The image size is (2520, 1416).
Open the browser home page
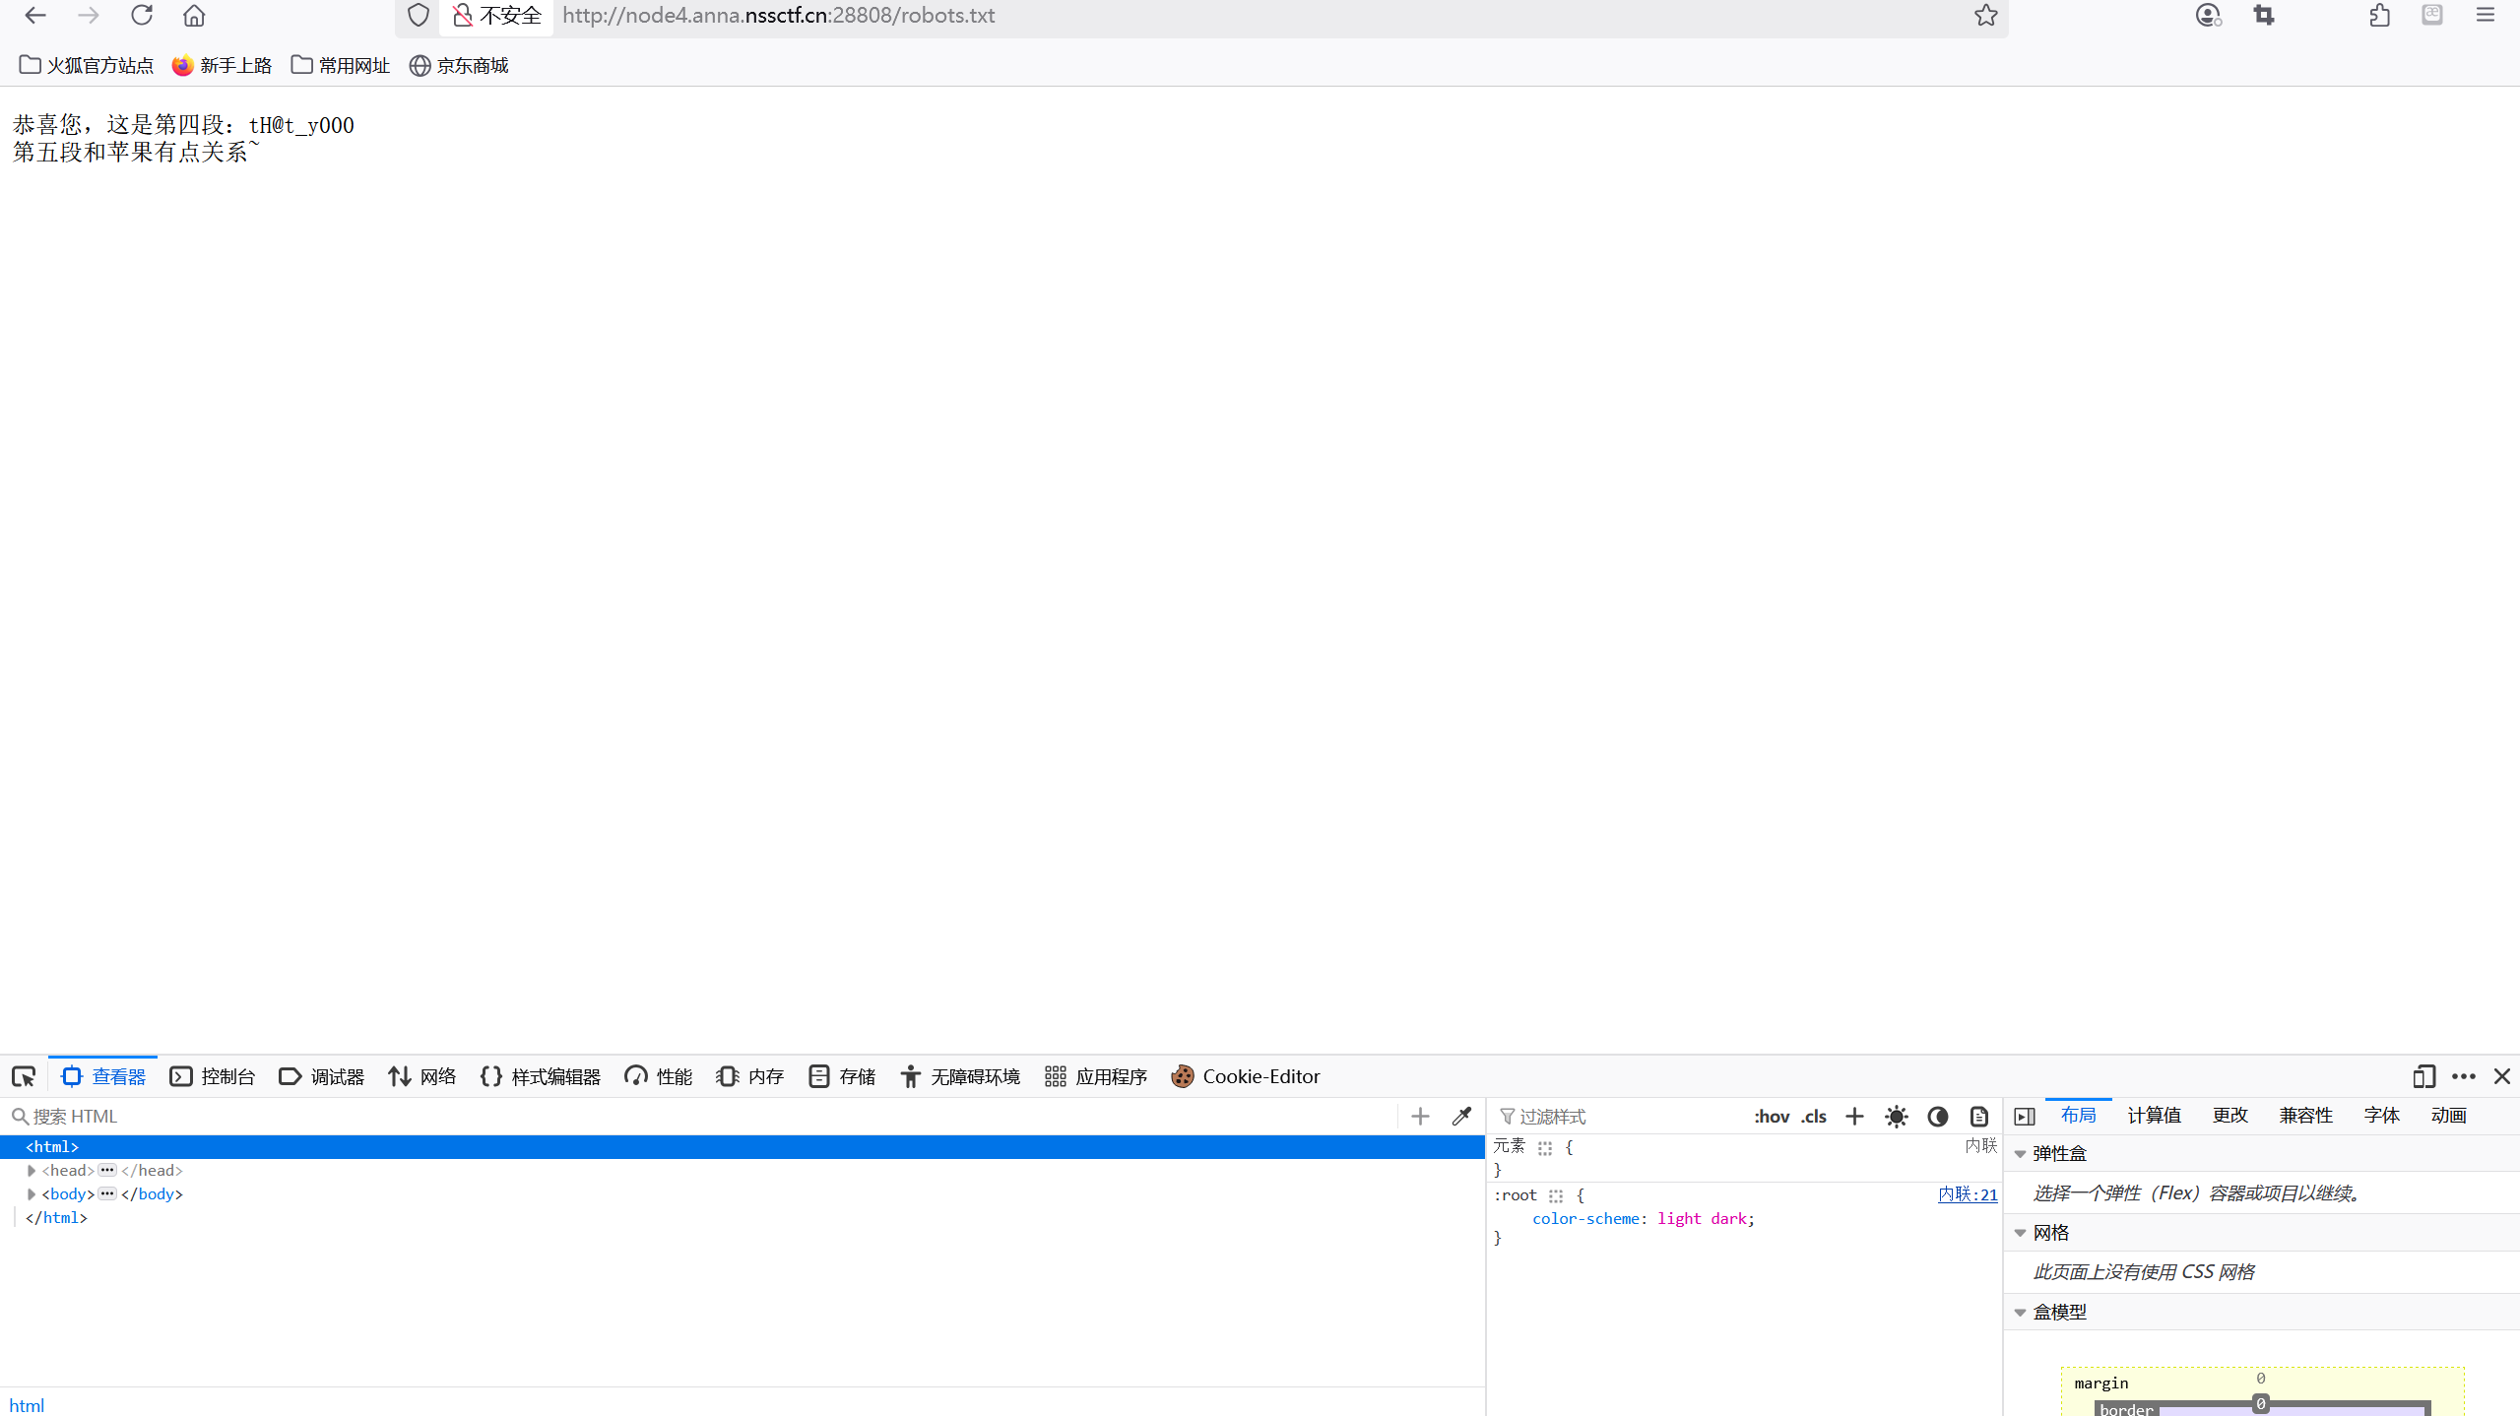(194, 16)
